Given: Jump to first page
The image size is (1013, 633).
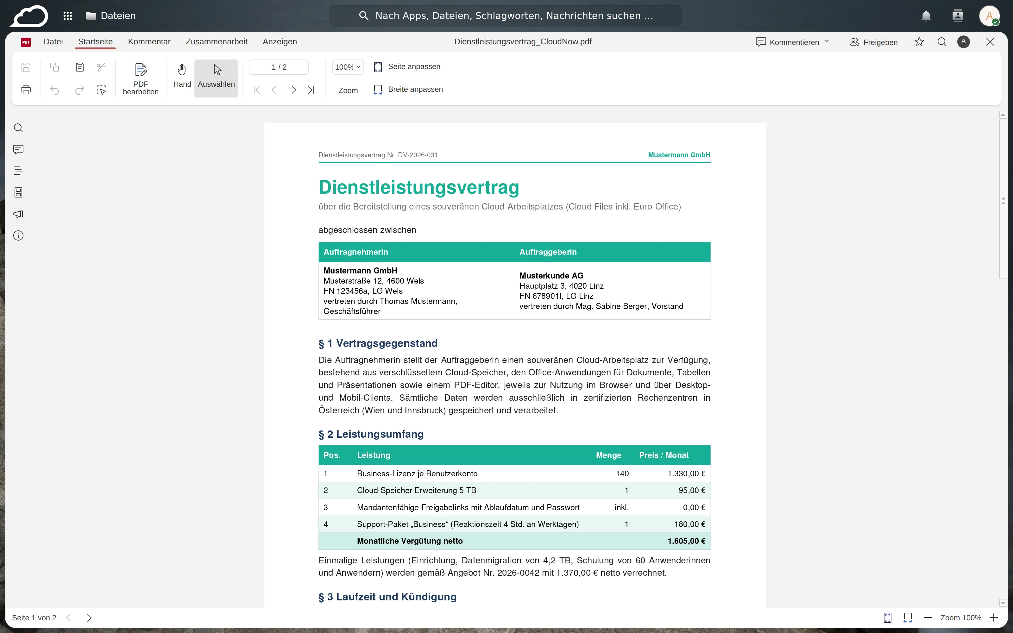Looking at the screenshot, I should [257, 90].
